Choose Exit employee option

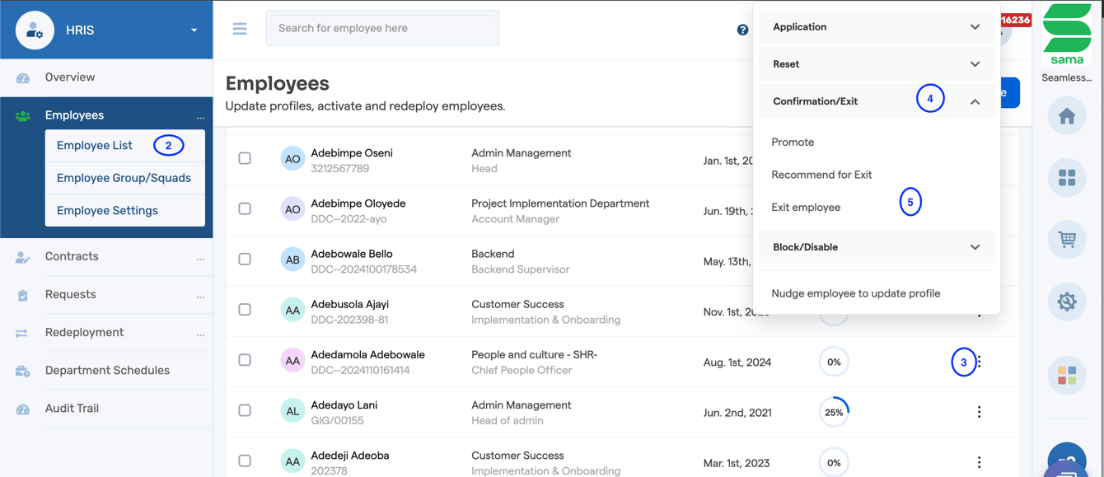coord(806,207)
